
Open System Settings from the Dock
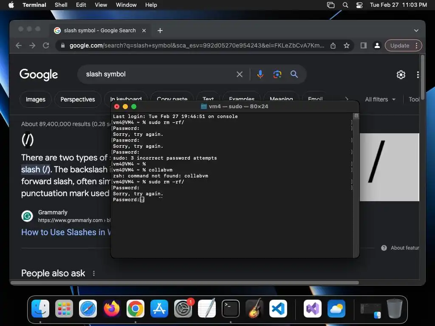click(x=183, y=309)
